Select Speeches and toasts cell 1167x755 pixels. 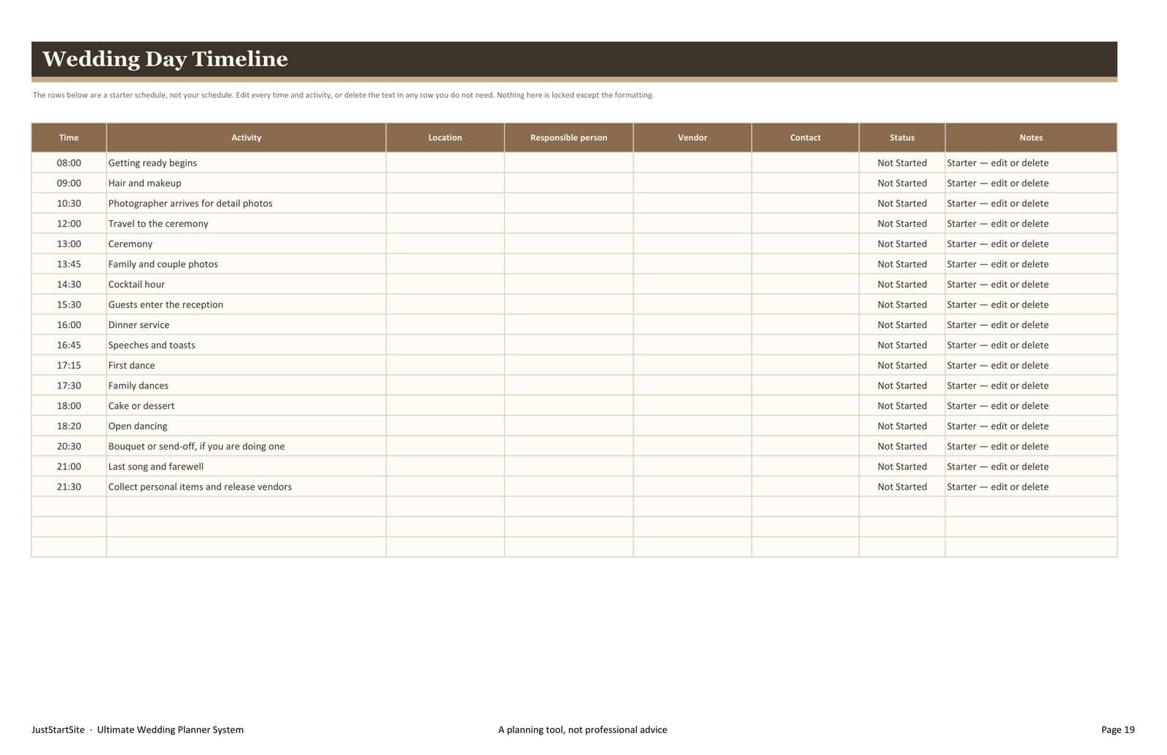[x=246, y=345]
